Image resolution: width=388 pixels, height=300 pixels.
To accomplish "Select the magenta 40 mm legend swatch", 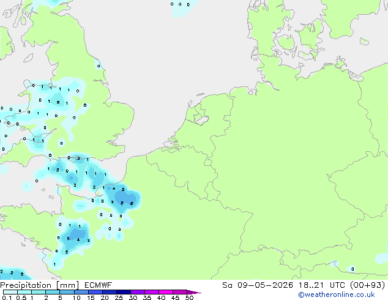I will [166, 292].
